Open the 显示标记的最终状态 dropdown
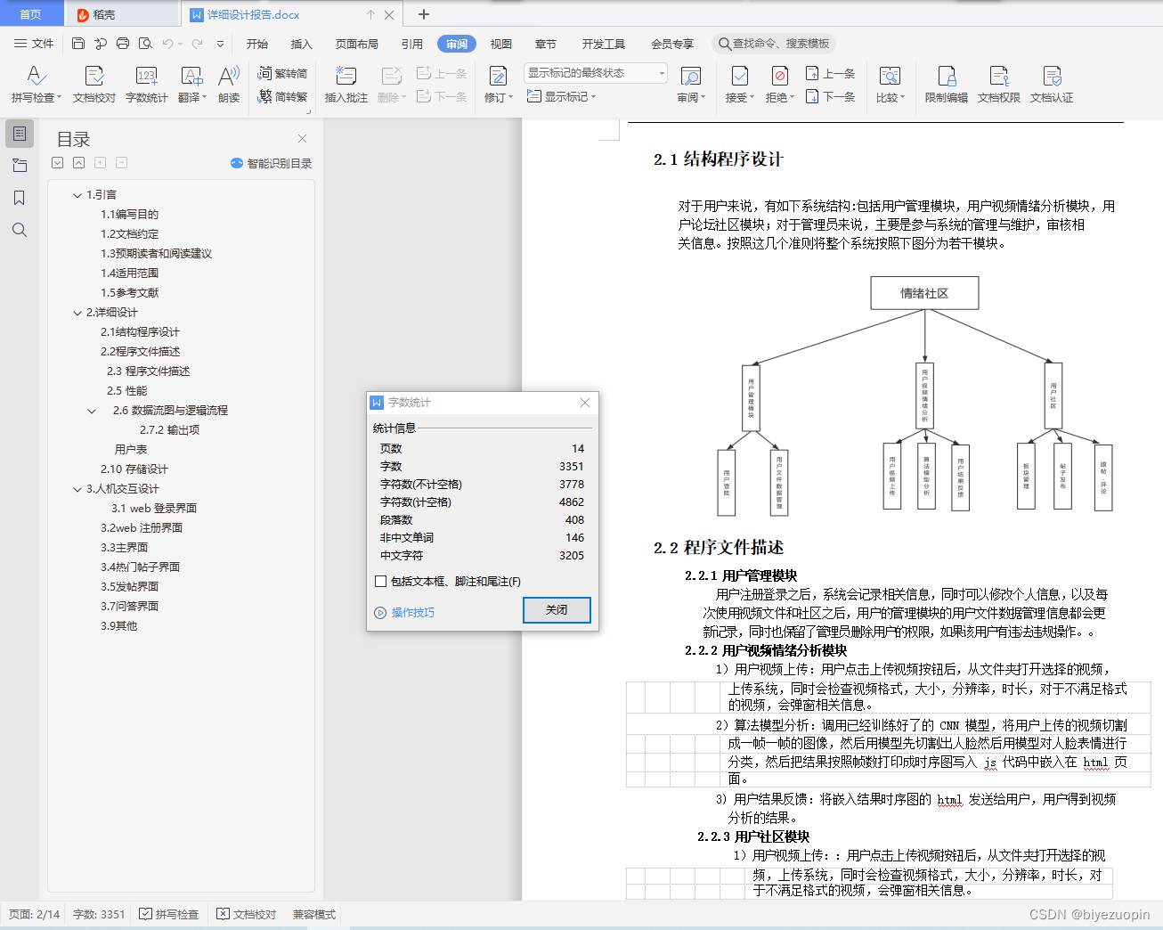 (x=596, y=73)
